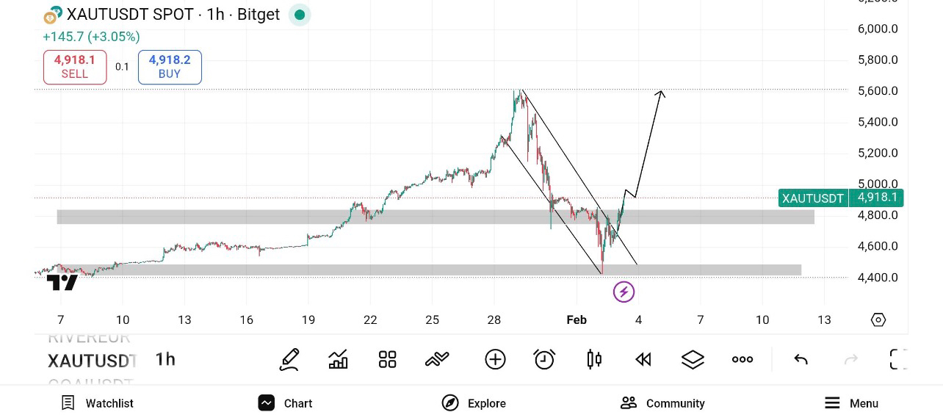Open the object tree layers icon
Screen dimensions: 943x415
click(x=693, y=359)
